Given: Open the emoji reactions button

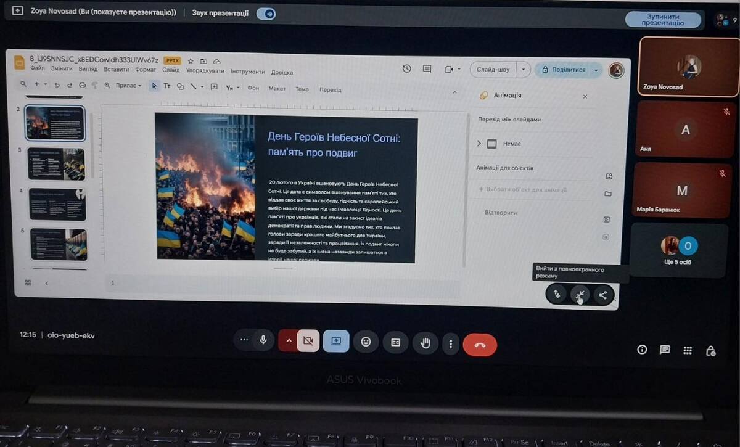Looking at the screenshot, I should (x=366, y=342).
